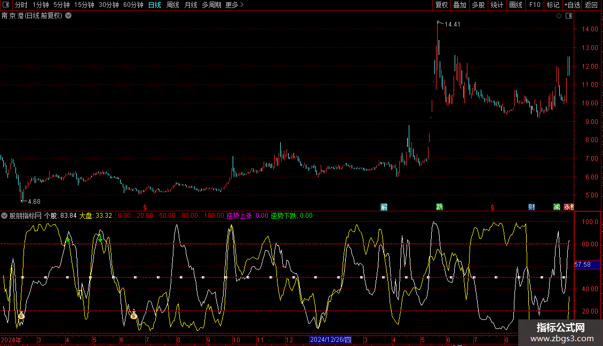The height and width of the screenshot is (346, 603).
Task: Click the 逆势下跌: 0.00 indicator label
Action: (x=291, y=216)
